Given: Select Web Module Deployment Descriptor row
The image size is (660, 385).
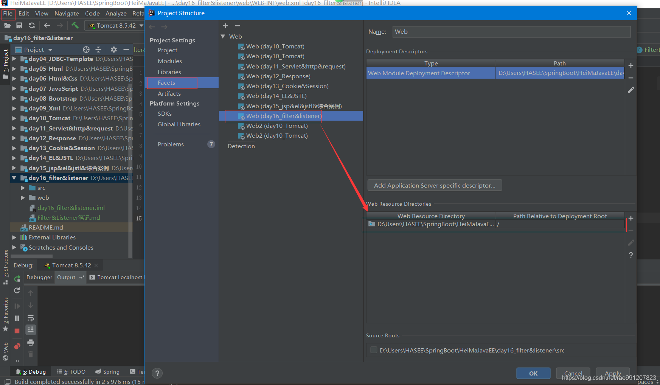Looking at the screenshot, I should tap(495, 73).
